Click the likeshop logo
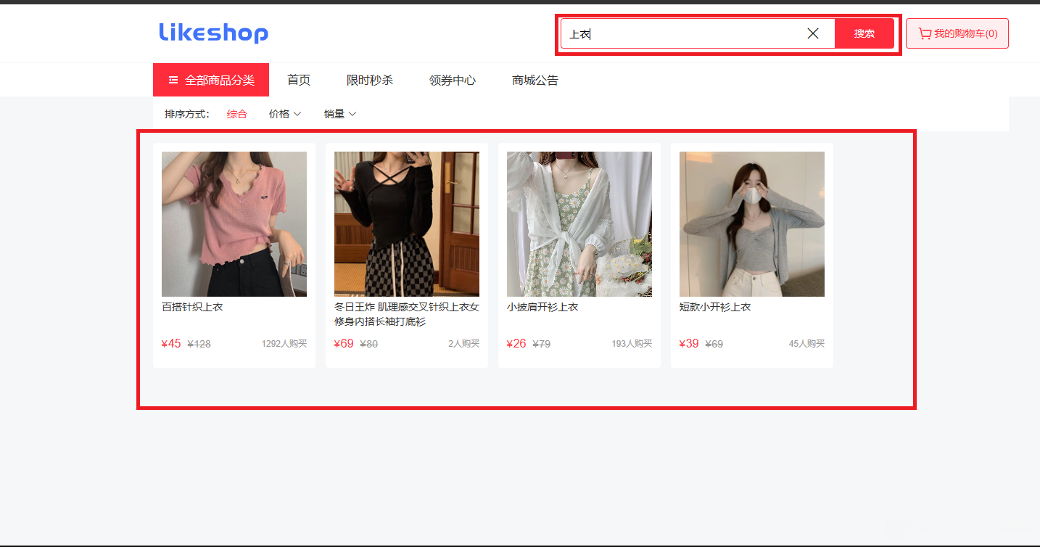 [213, 33]
